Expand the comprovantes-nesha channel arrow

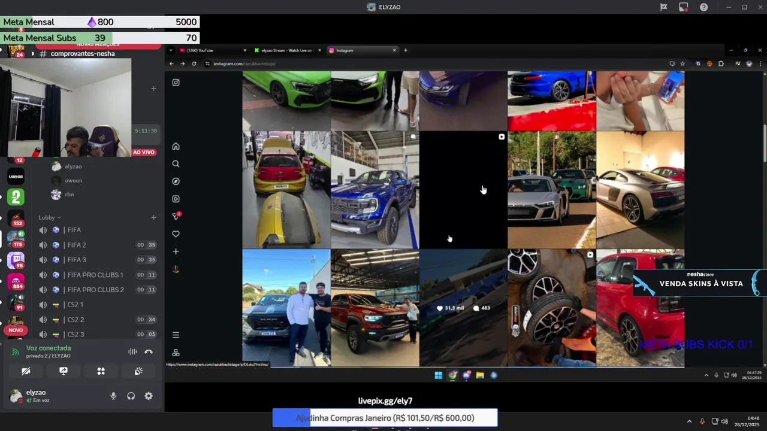coord(33,54)
